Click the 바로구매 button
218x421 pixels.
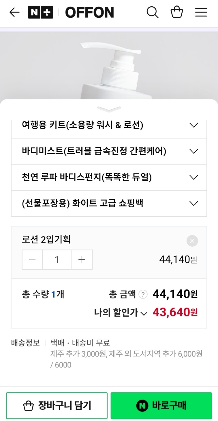tap(161, 406)
